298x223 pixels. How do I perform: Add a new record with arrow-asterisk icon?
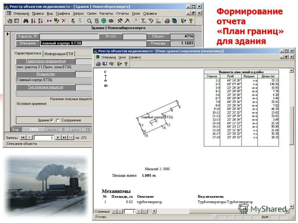click(49, 21)
